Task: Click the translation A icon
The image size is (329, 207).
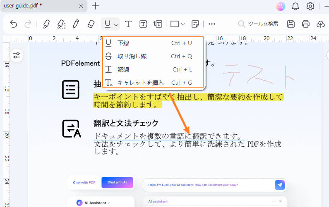Action: tap(72, 129)
